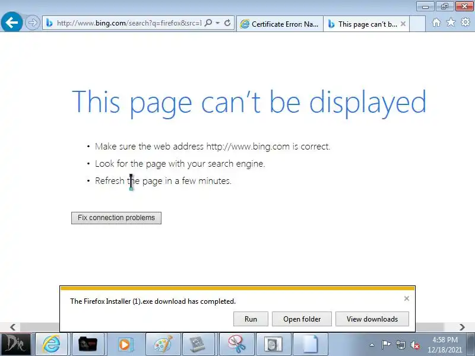The image size is (475, 356).
Task: Click the muted volume tray icon
Action: (415, 345)
